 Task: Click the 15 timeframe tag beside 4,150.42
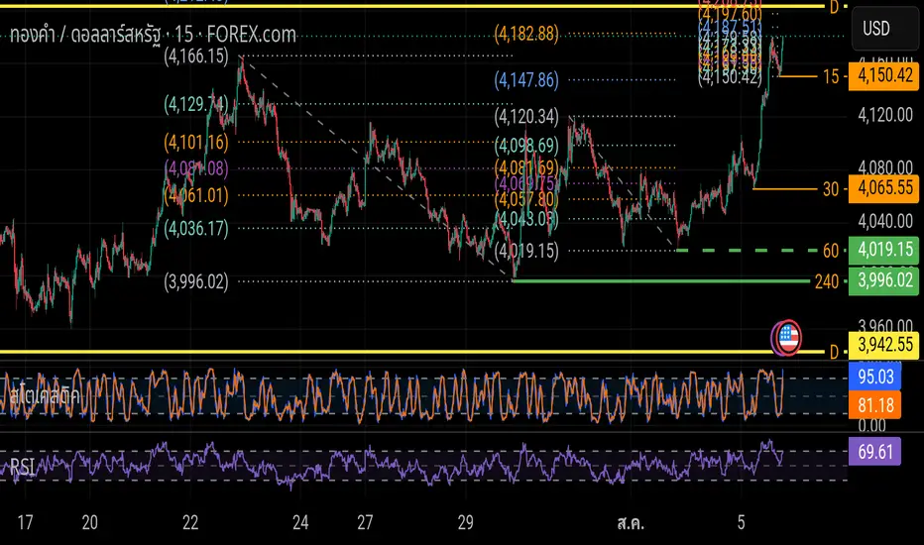tap(830, 76)
